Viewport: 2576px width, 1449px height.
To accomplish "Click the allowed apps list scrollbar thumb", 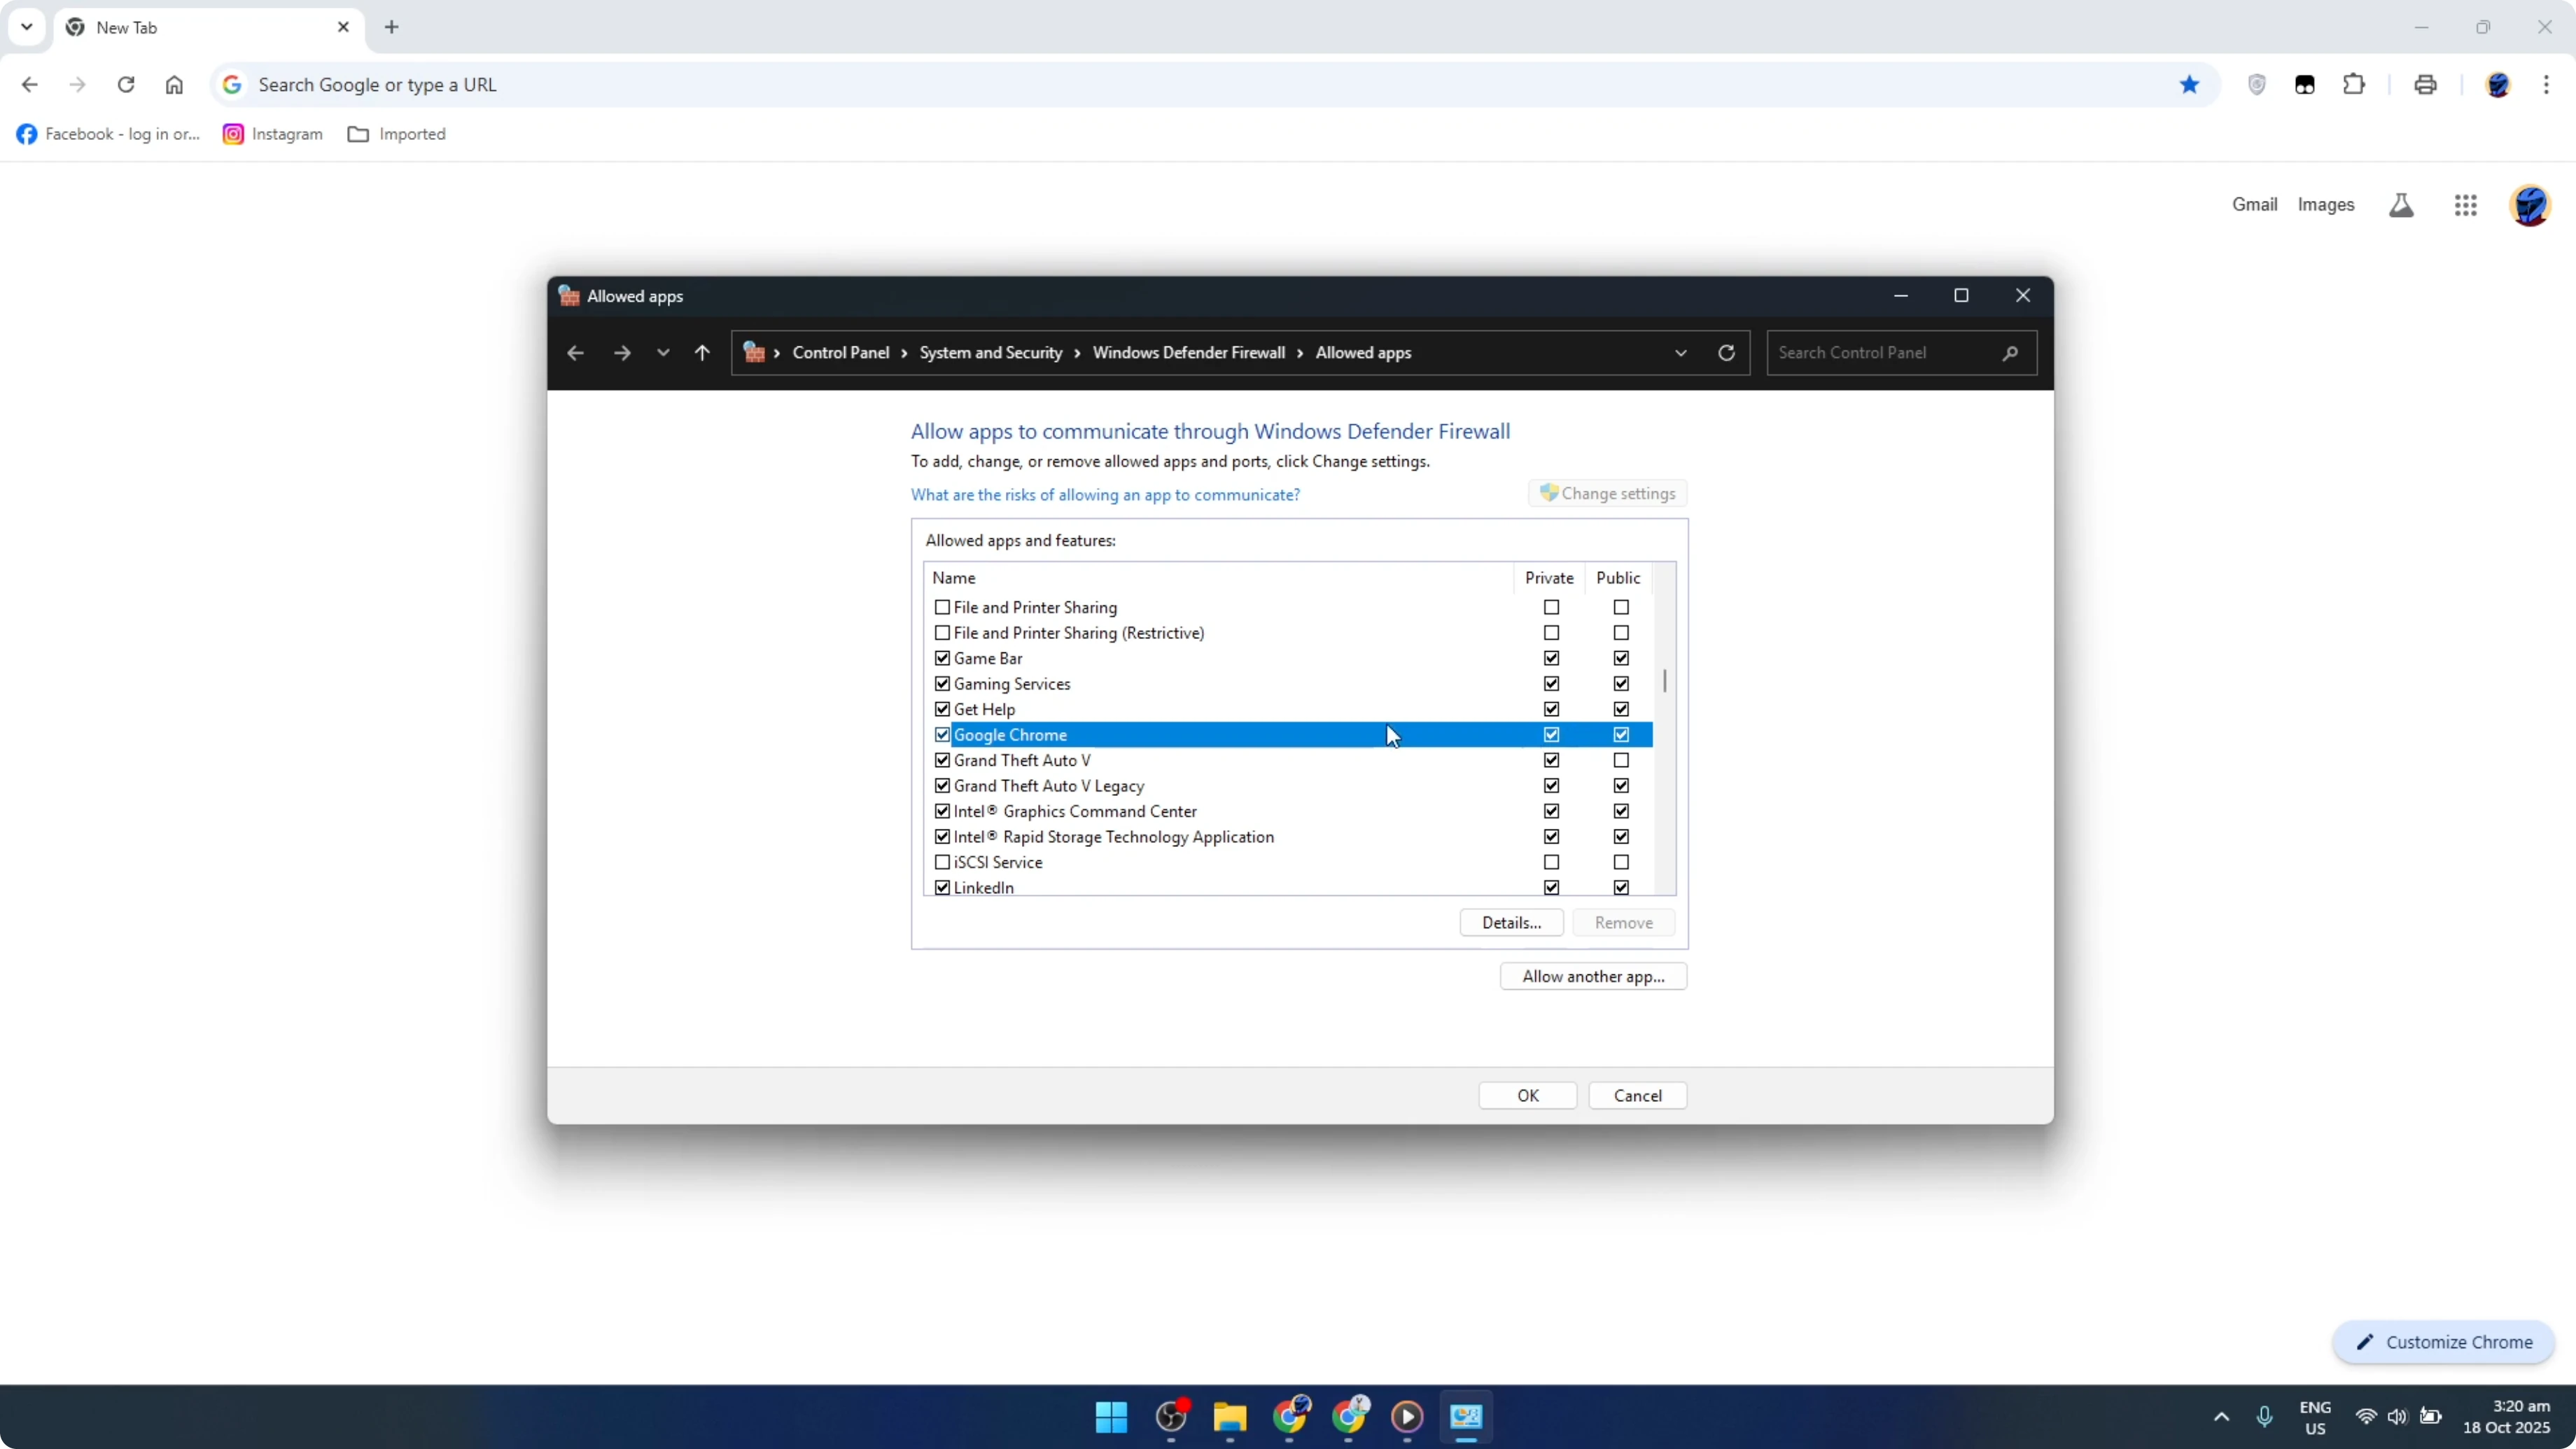I will pyautogui.click(x=1664, y=681).
